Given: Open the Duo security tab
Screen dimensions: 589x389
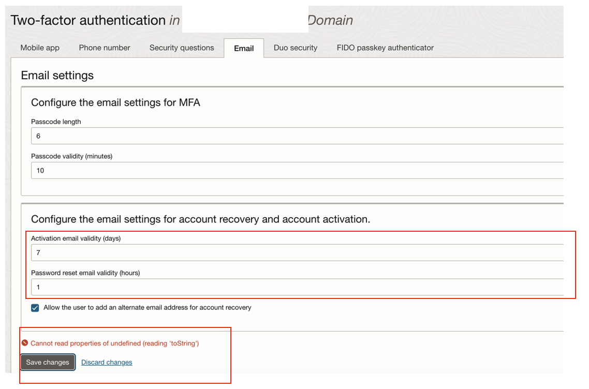Looking at the screenshot, I should click(x=295, y=48).
